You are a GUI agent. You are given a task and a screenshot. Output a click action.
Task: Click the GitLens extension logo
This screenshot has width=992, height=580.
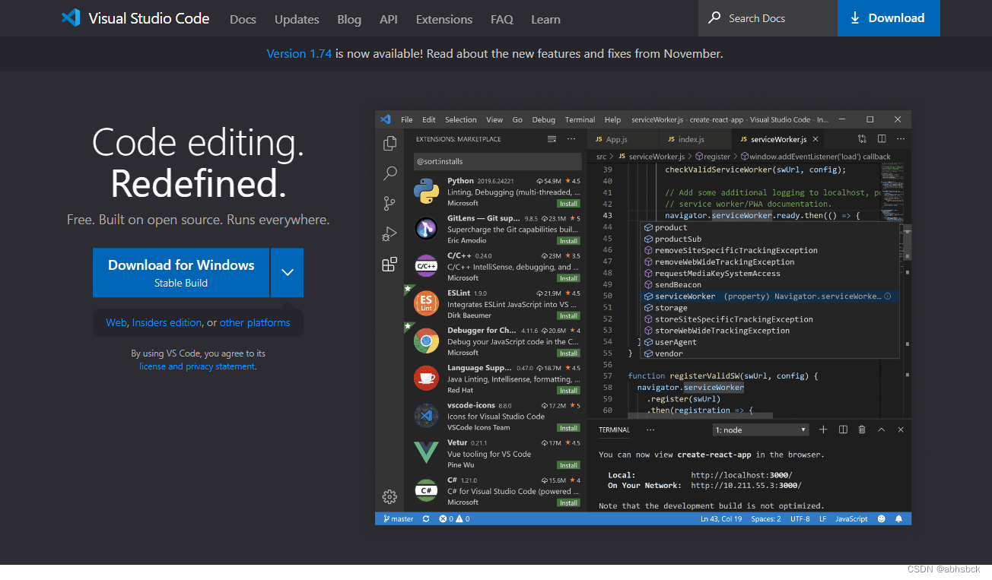(426, 229)
